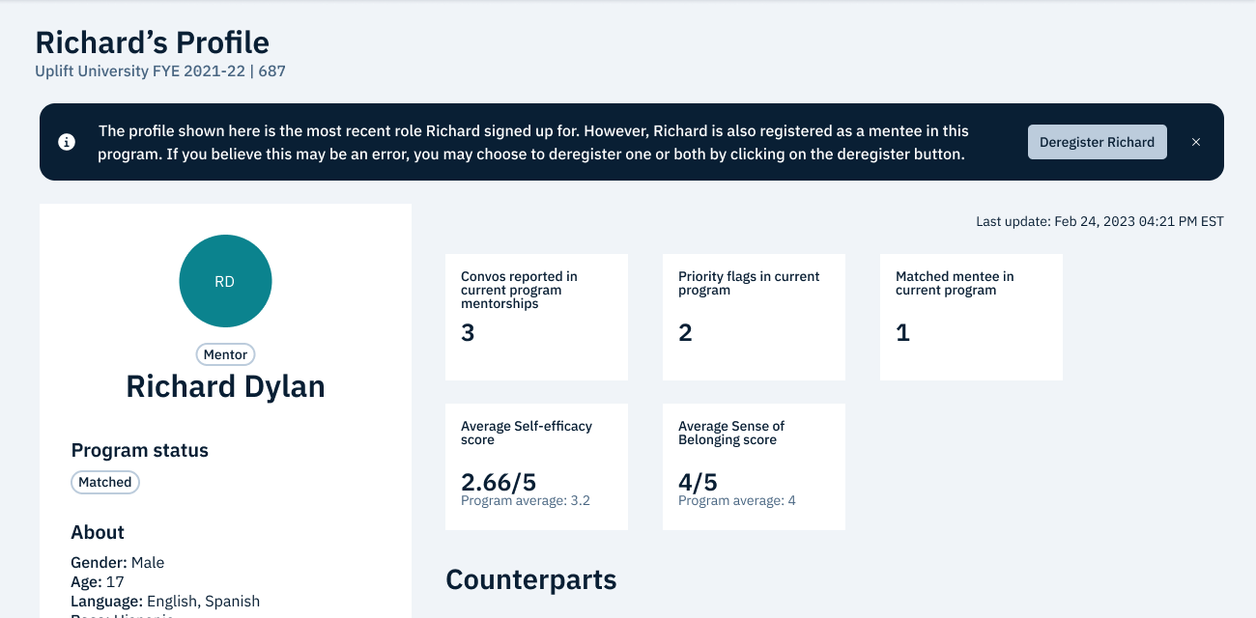
Task: Click the RD avatar circle
Action: (x=225, y=281)
